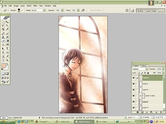
Task: Select the Crop tool
Action: pyautogui.click(x=3, y=29)
